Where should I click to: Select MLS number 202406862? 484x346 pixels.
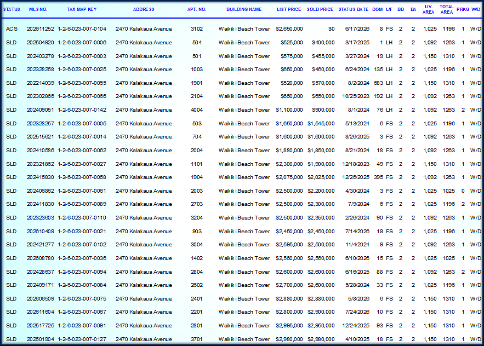tap(41, 191)
